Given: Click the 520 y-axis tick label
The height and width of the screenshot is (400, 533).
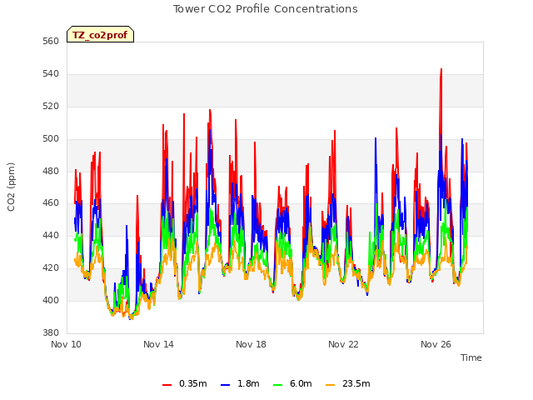Looking at the screenshot, I should coord(51,107).
